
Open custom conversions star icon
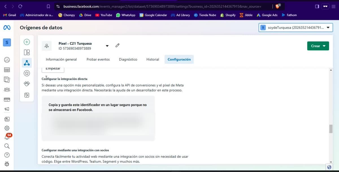point(27,73)
